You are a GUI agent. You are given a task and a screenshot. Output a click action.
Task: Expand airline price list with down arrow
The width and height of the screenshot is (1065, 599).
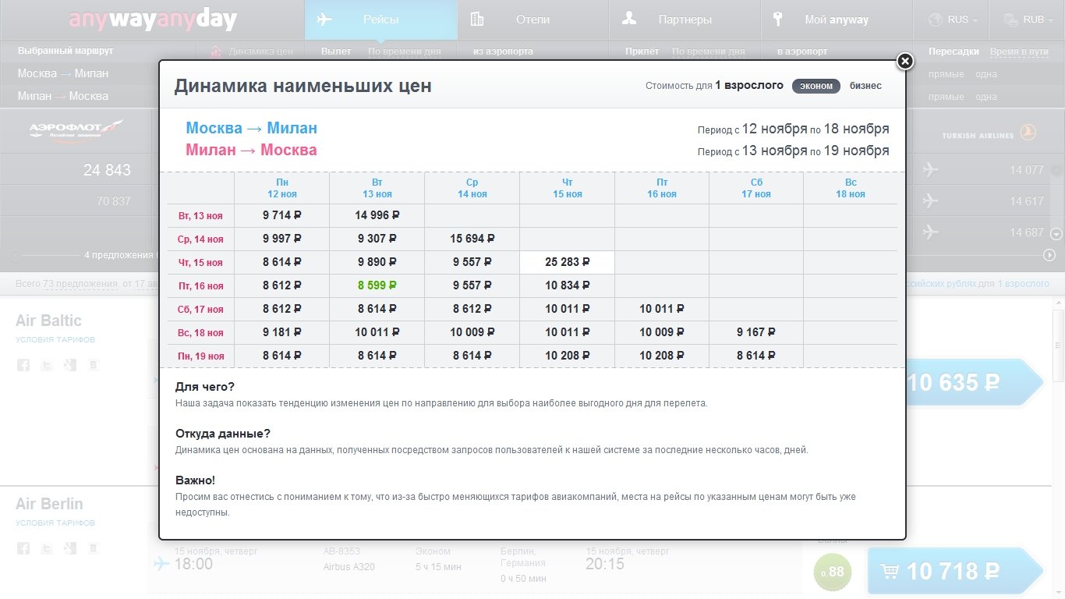(x=1056, y=233)
